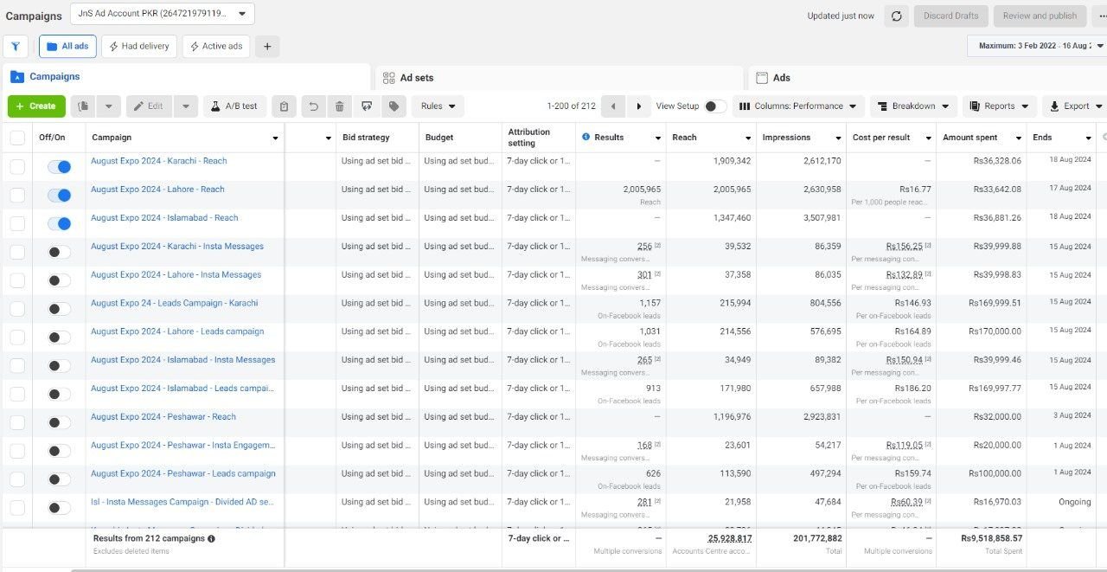Click the clipboard paste icon in toolbar
The width and height of the screenshot is (1107, 572).
pyautogui.click(x=284, y=106)
